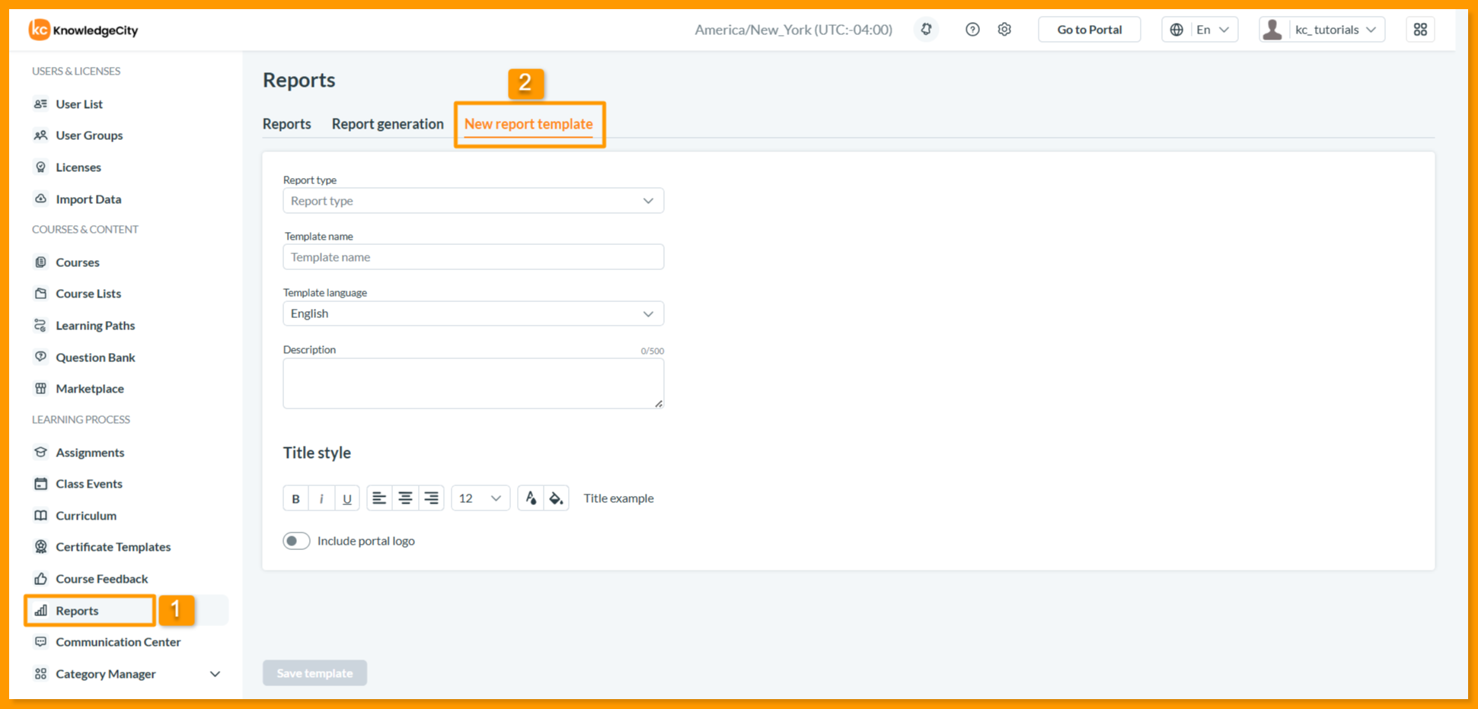Toggle Include portal logo switch

(x=296, y=541)
